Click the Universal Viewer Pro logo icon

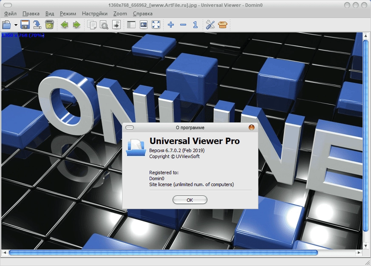[x=136, y=147]
